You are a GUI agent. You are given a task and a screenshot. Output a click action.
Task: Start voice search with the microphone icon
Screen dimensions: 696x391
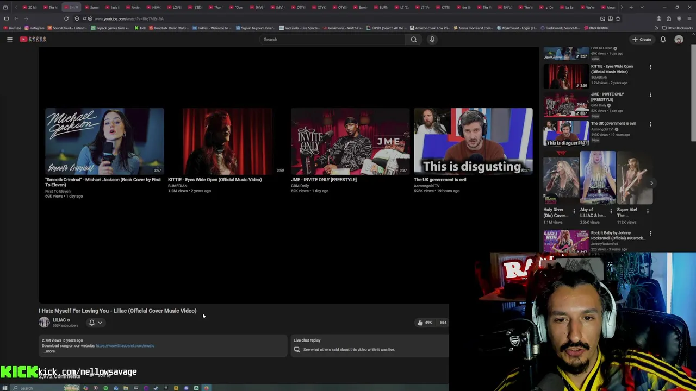432,39
